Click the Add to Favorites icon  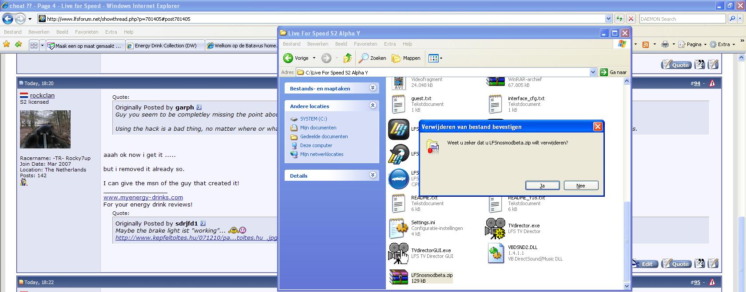tap(18, 44)
